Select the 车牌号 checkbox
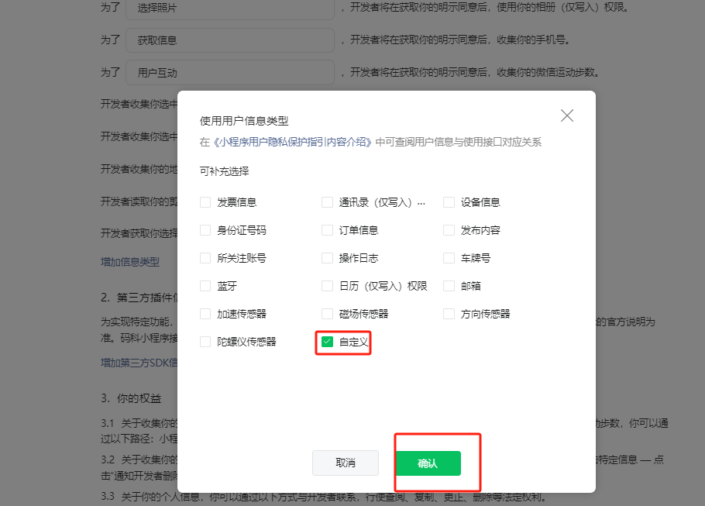The height and width of the screenshot is (506, 705). point(449,258)
